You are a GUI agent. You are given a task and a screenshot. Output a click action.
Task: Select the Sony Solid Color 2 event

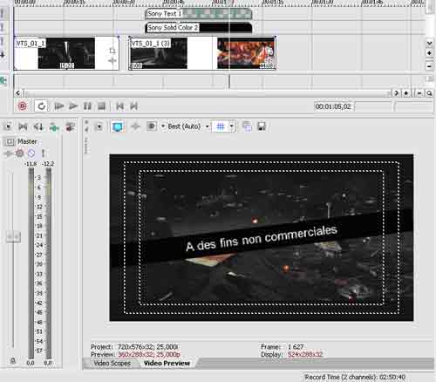pos(198,28)
